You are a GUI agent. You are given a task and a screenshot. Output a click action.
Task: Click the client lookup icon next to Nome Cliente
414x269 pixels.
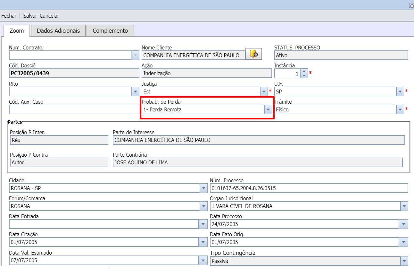pyautogui.click(x=254, y=54)
